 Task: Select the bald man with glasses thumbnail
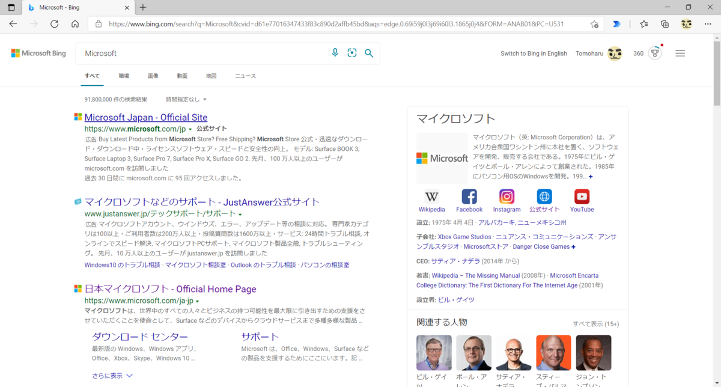(x=514, y=353)
